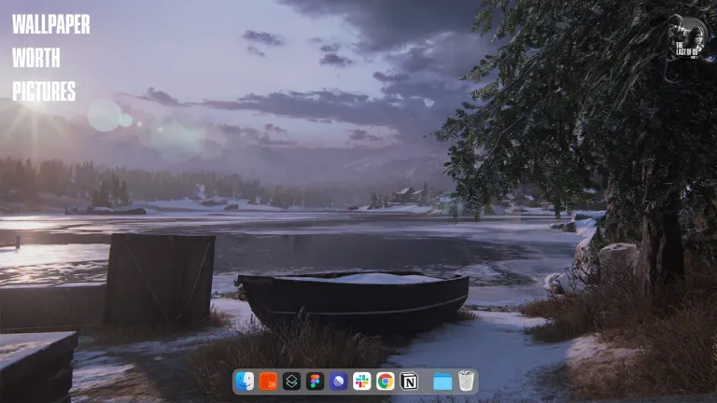
Task: Launch Slack from the Dock
Action: pos(361,381)
